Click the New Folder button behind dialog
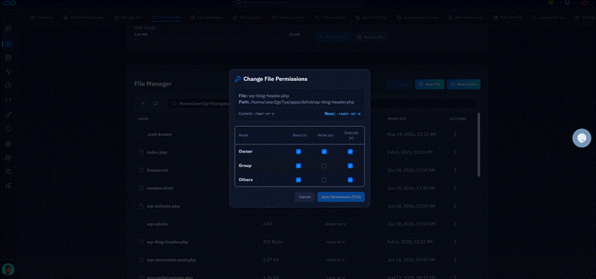Screen dimensions: 596x279 pyautogui.click(x=463, y=84)
